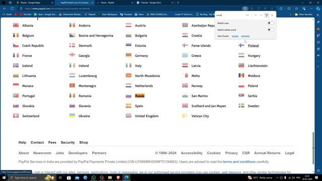Viewport: 322px width, 181px height.
Task: Click the Albania flag icon
Action: tap(16, 25)
